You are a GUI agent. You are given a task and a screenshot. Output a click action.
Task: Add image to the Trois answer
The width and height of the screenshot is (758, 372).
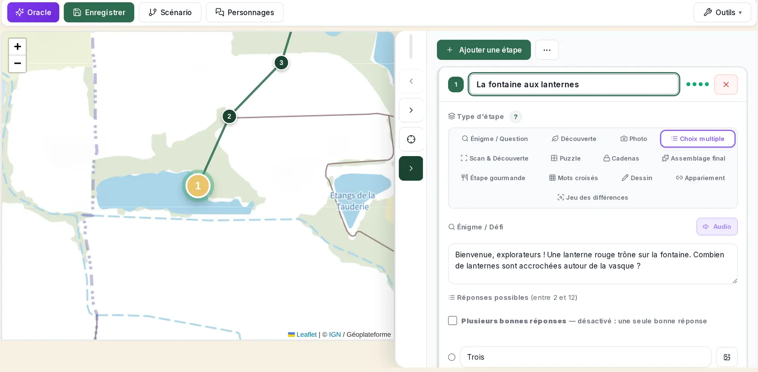point(727,357)
